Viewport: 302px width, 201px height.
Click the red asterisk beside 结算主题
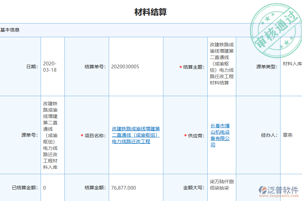(x=180, y=66)
